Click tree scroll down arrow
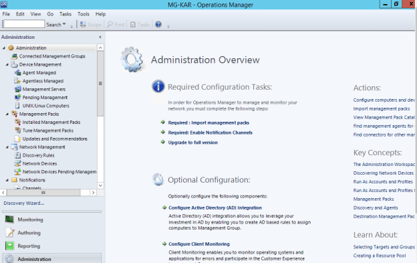This screenshot has height=263, width=417. coord(100,185)
